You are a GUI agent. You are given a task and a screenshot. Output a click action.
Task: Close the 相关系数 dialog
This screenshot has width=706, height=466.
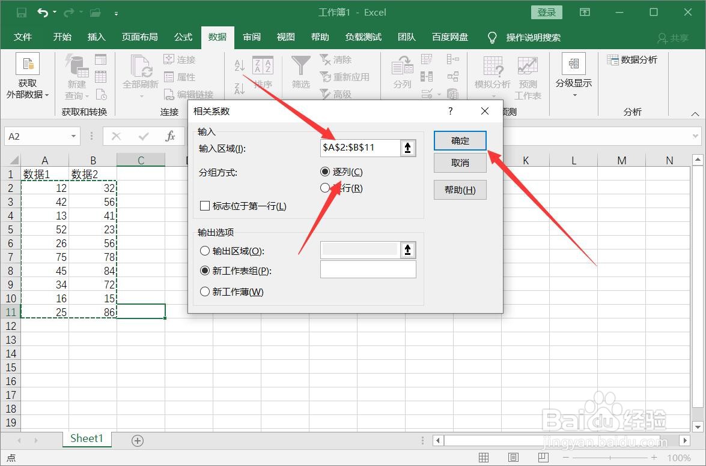coord(485,111)
